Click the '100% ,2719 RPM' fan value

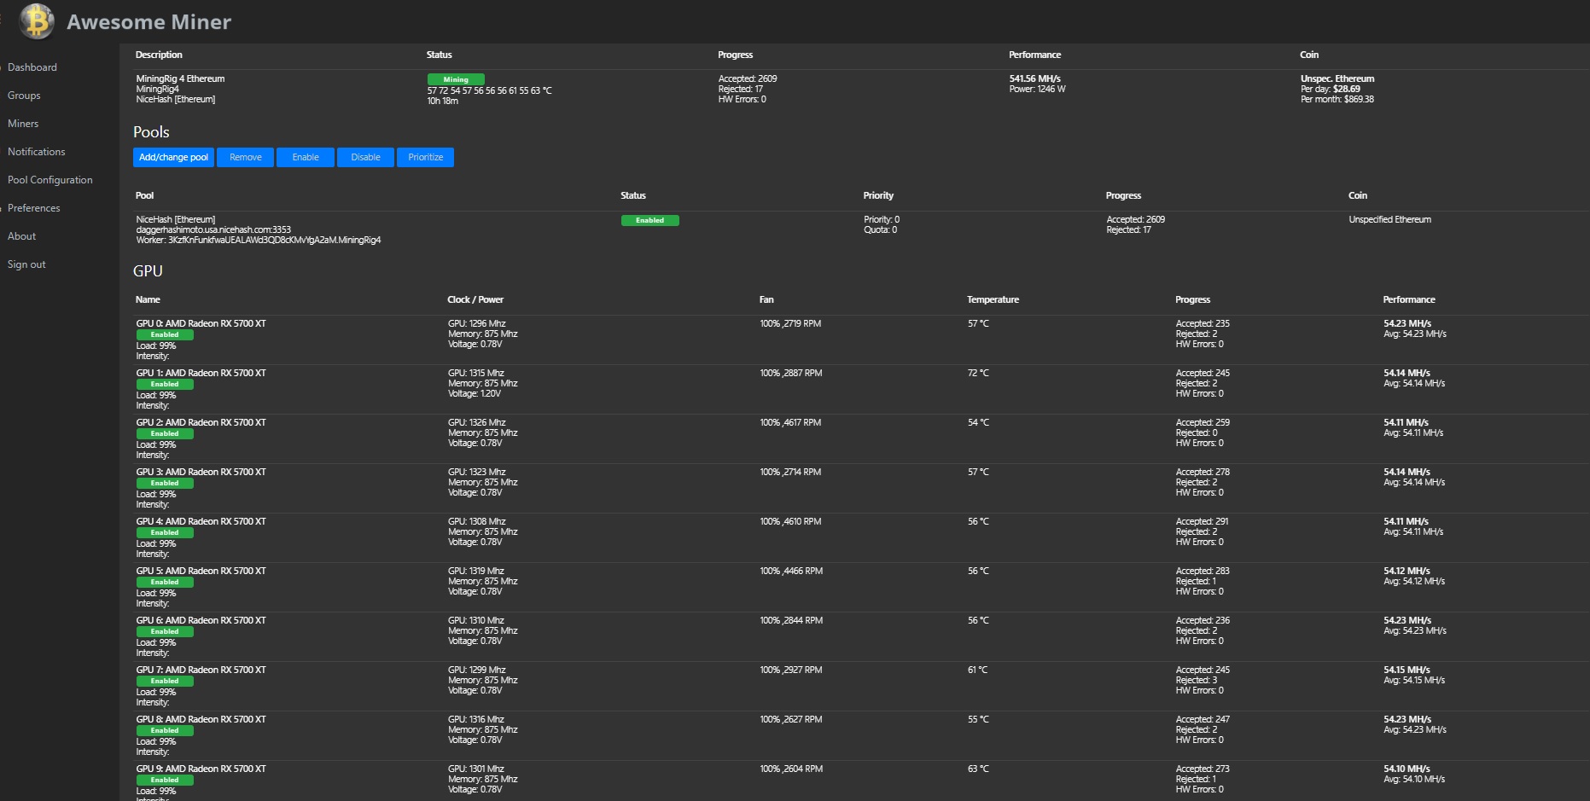pos(790,323)
